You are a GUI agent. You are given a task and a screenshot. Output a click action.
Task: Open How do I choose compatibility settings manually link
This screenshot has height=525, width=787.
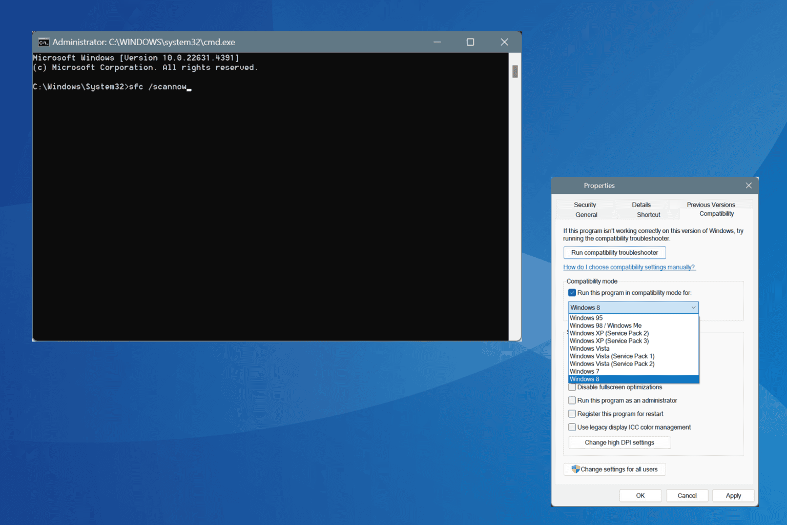click(x=629, y=267)
